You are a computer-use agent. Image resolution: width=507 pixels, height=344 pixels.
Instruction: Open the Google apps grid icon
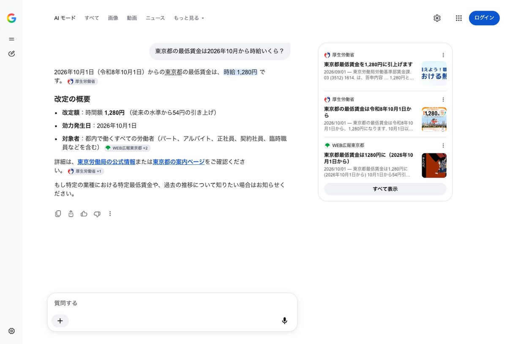[x=459, y=18]
